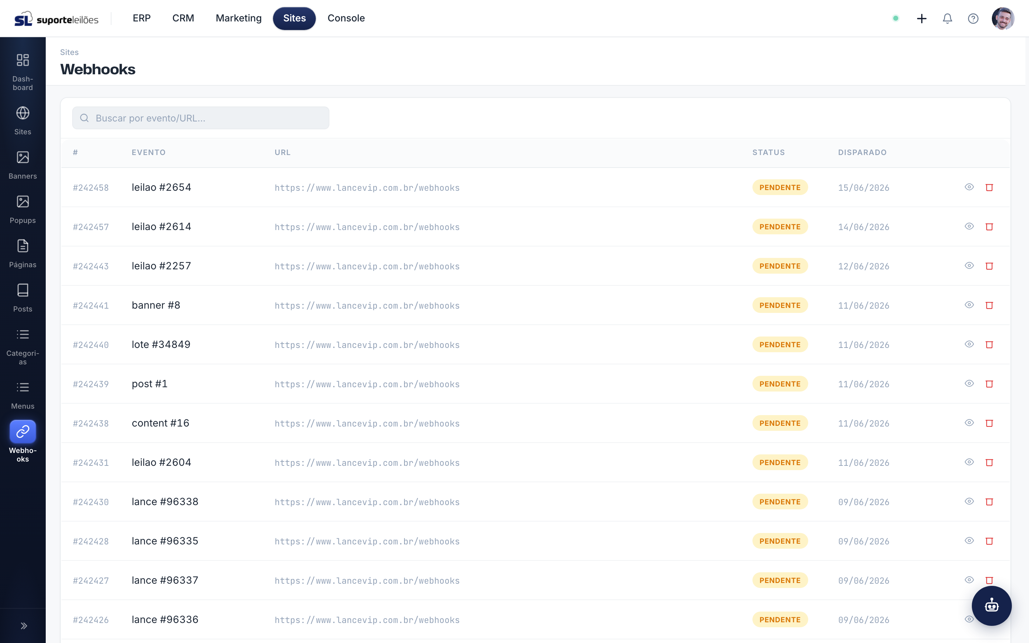Open help question mark icon
The width and height of the screenshot is (1029, 643).
(x=973, y=18)
